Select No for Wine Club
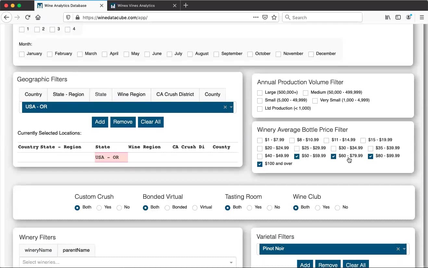Screen dimensions: 428x268 pyautogui.click(x=337, y=208)
